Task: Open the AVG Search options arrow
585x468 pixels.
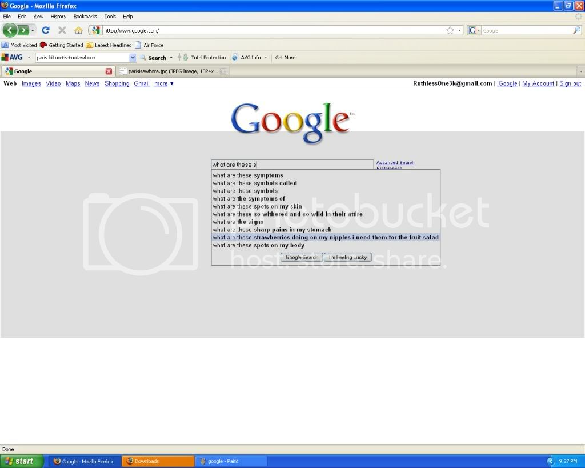Action: (x=171, y=58)
